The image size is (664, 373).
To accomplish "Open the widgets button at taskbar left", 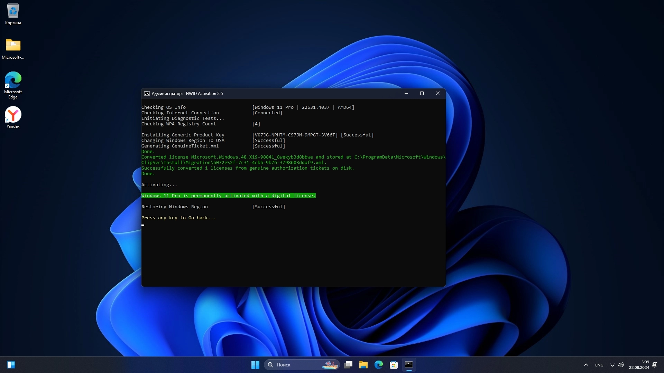I will [11, 365].
